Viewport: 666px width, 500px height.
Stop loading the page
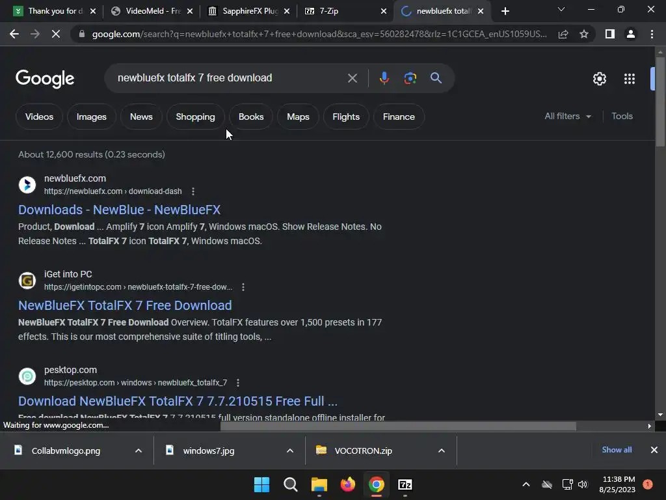[56, 34]
